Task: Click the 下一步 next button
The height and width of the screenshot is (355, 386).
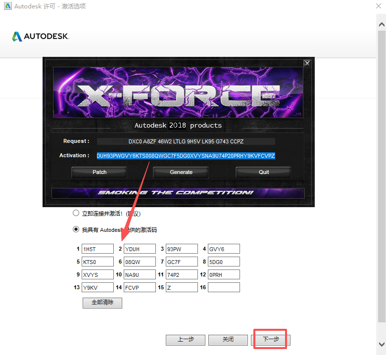Action: coord(271,340)
